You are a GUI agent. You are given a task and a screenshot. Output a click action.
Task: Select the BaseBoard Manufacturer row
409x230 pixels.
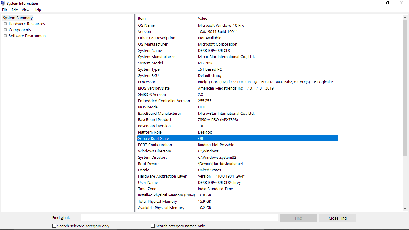pos(238,114)
